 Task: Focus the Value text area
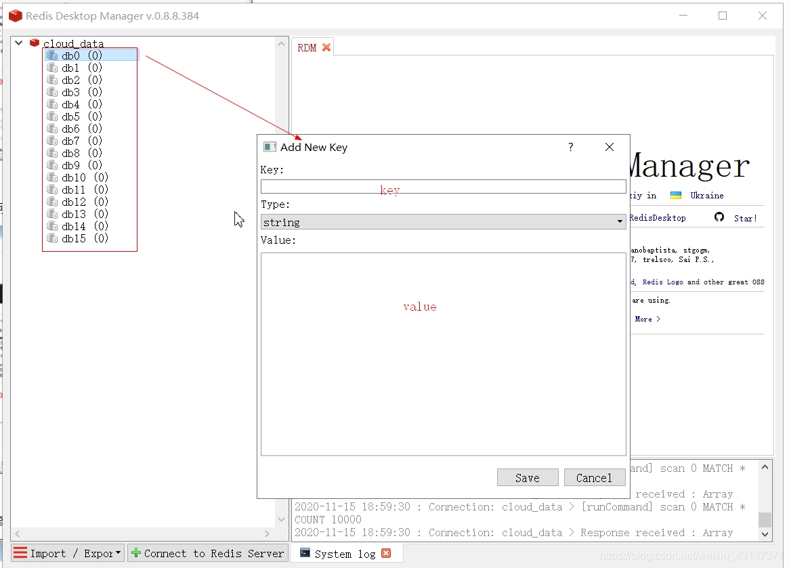444,354
